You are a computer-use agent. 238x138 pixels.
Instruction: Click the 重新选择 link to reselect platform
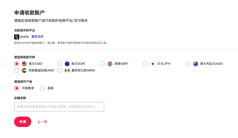37,37
